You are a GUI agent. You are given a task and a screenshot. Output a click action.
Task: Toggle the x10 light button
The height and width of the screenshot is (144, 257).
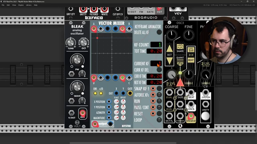pyautogui.click(x=101, y=93)
